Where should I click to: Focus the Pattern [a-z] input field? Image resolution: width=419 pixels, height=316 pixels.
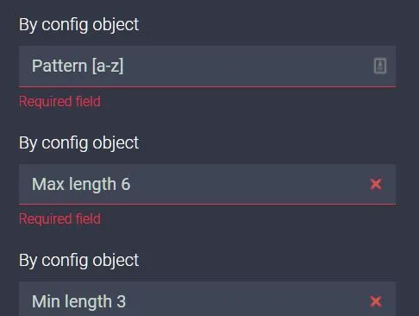click(x=207, y=66)
